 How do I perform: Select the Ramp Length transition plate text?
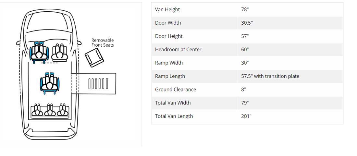pos(270,76)
